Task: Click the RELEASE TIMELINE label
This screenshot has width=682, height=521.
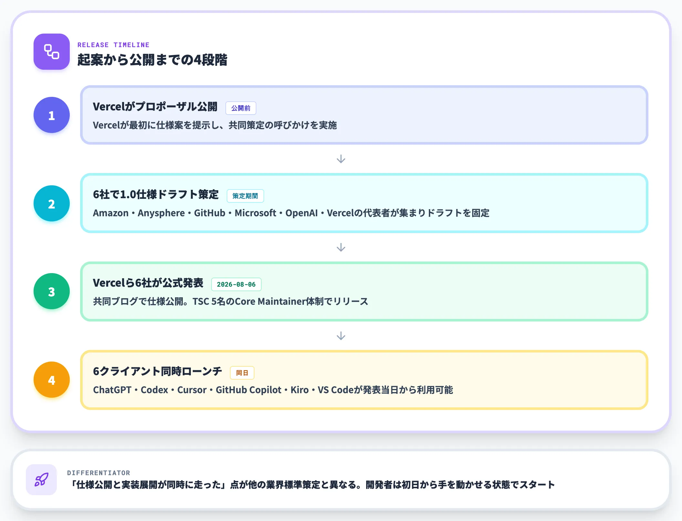Action: click(x=113, y=45)
